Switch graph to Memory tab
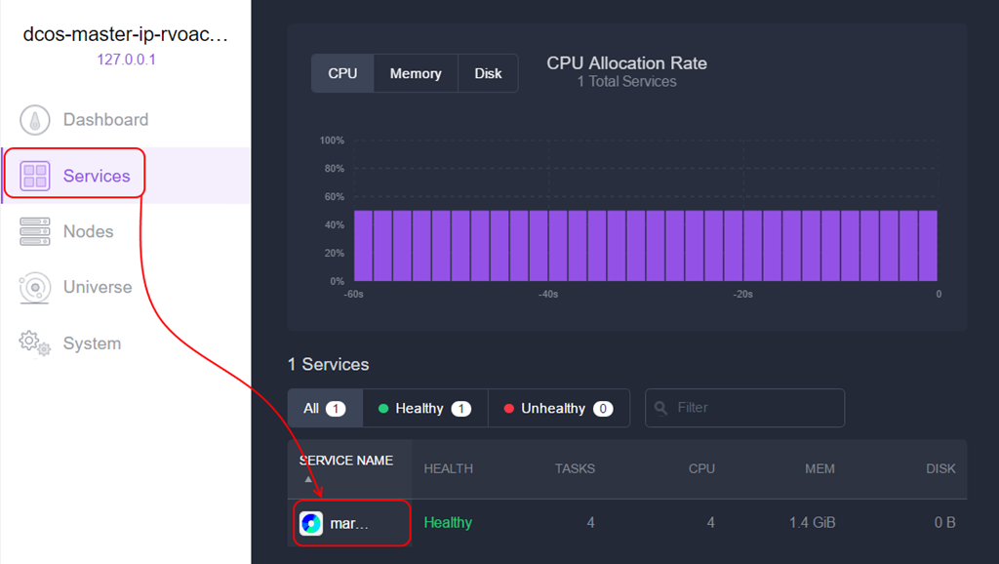This screenshot has height=564, width=999. point(416,73)
